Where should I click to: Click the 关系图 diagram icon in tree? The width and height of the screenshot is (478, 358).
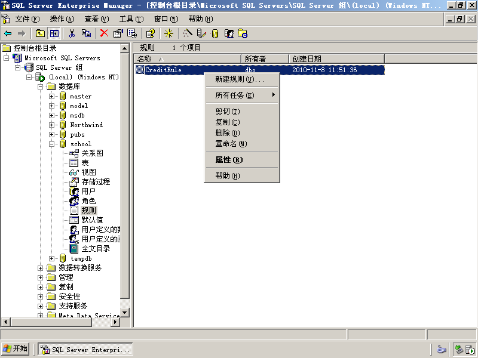(x=73, y=153)
